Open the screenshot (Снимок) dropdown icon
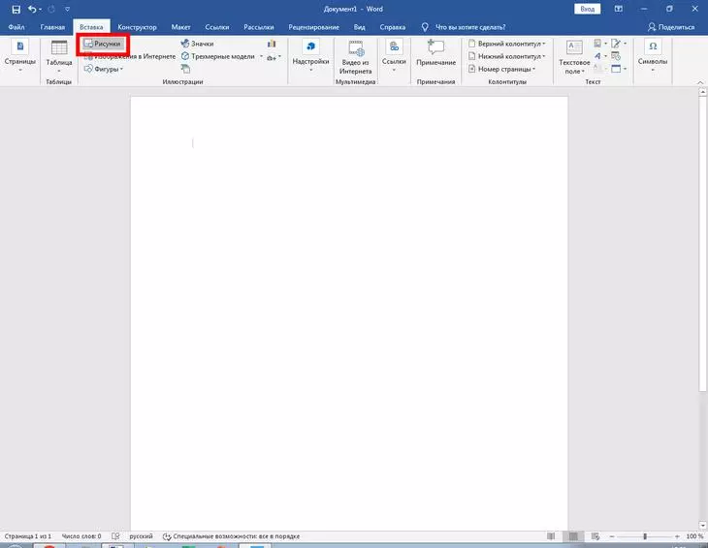The width and height of the screenshot is (708, 548). click(274, 57)
